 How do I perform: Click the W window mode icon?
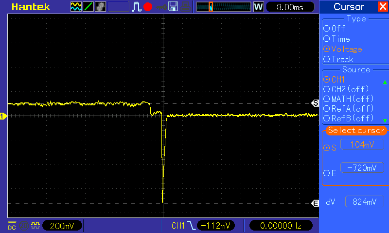click(258, 7)
